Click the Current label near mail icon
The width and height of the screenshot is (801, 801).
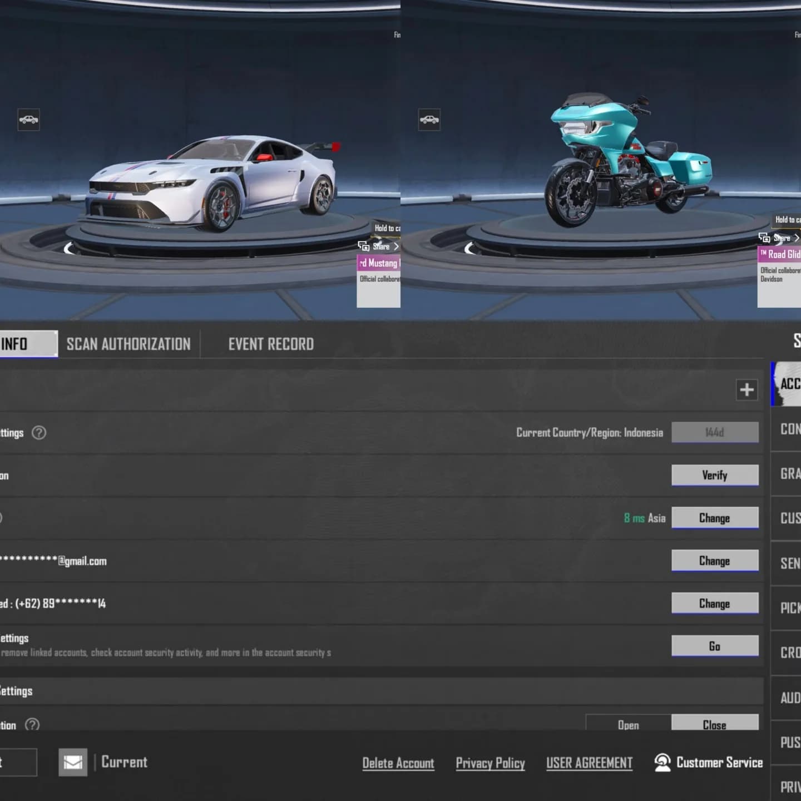125,762
